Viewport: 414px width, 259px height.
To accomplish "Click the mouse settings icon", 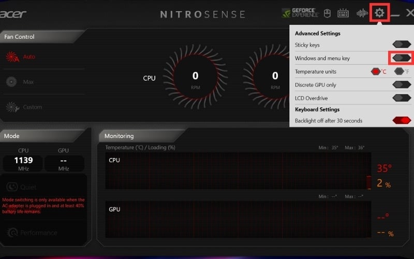I will 327,13.
